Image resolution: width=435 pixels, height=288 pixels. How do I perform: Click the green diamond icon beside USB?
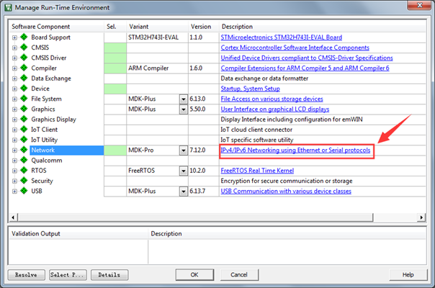pos(24,191)
